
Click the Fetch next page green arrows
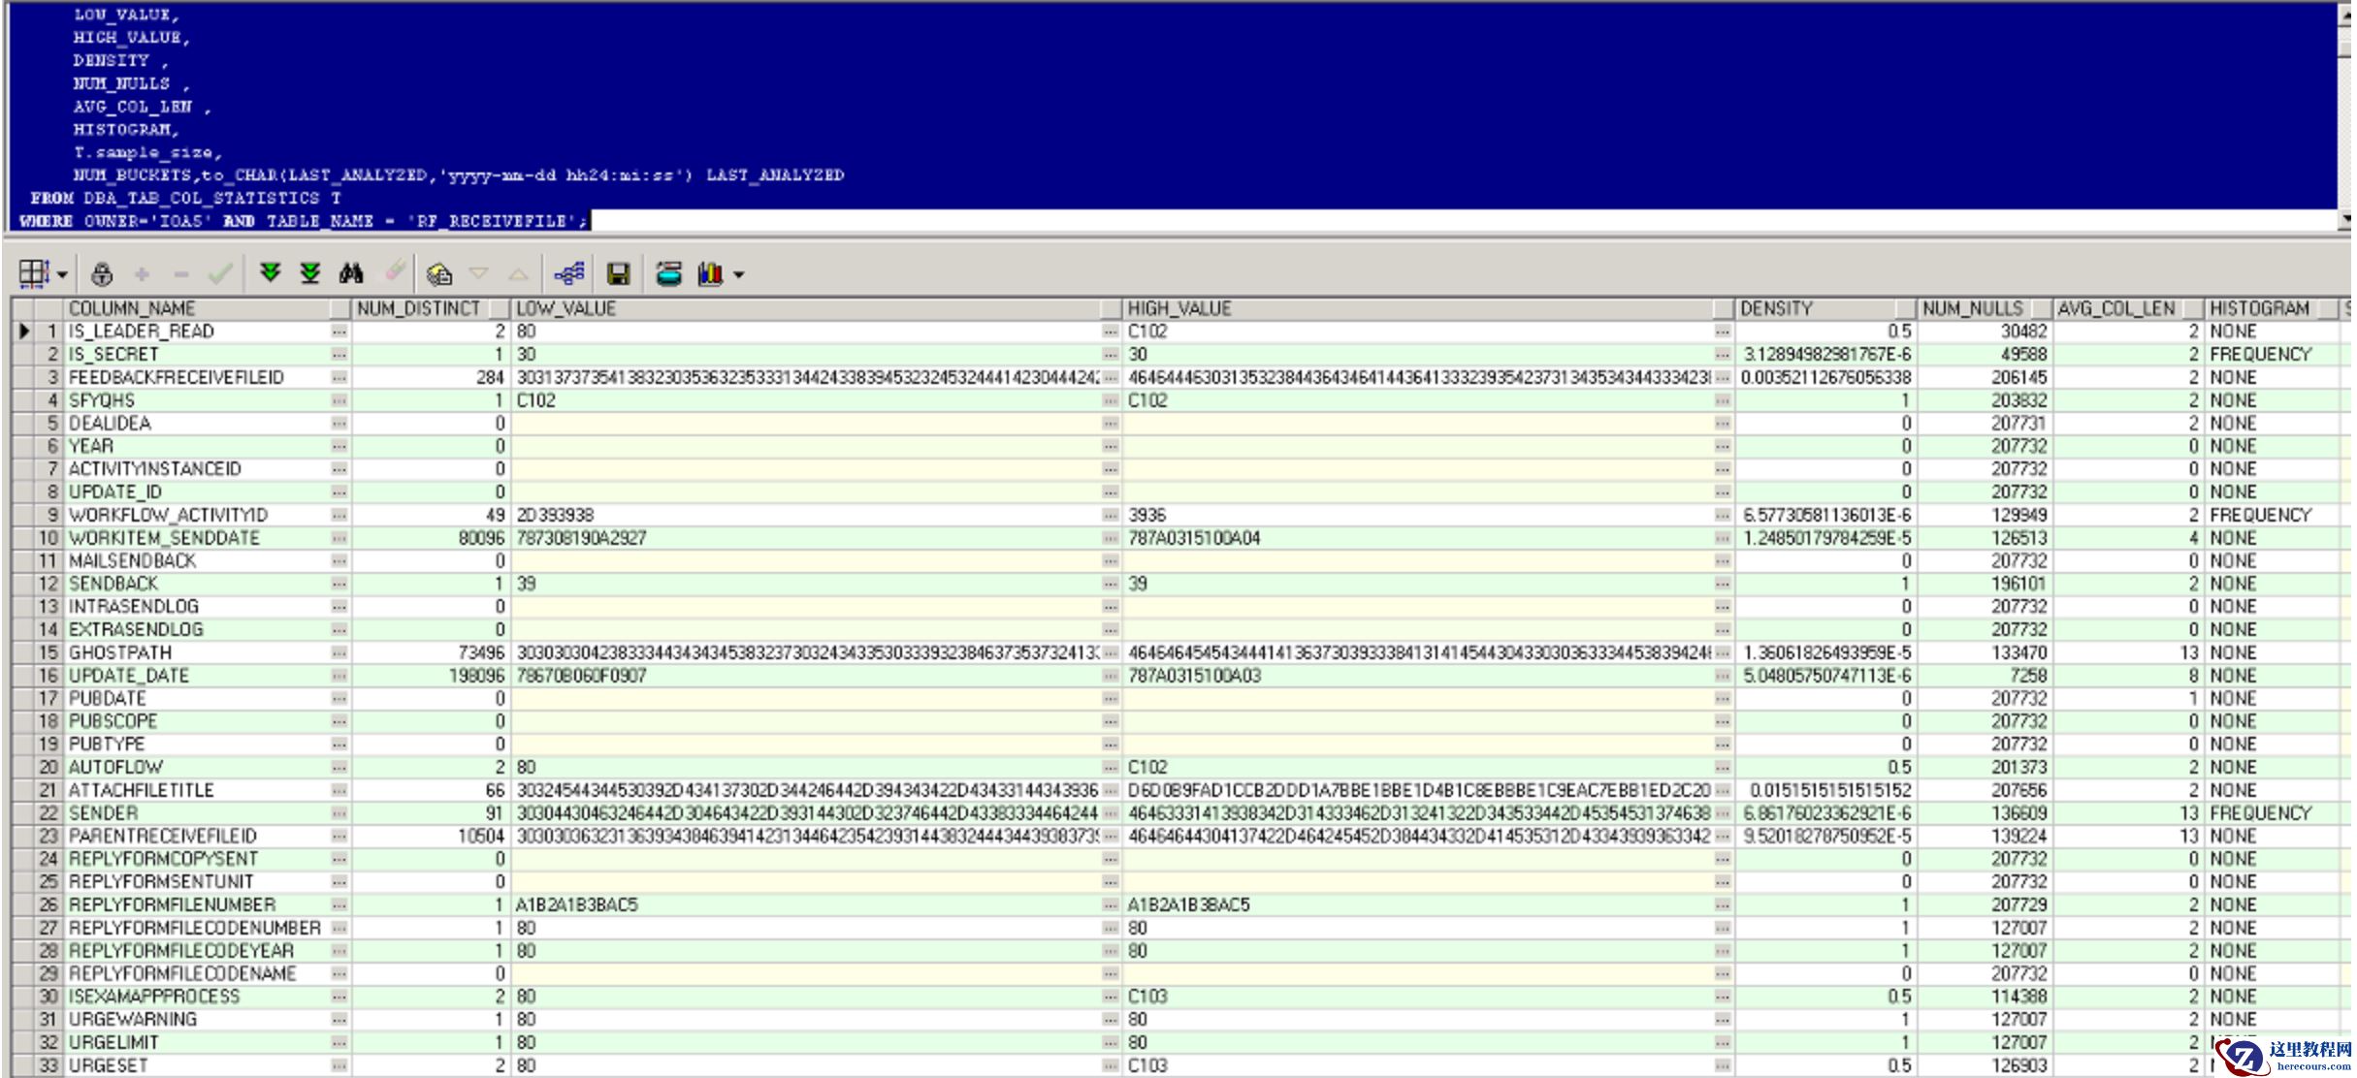pos(271,273)
